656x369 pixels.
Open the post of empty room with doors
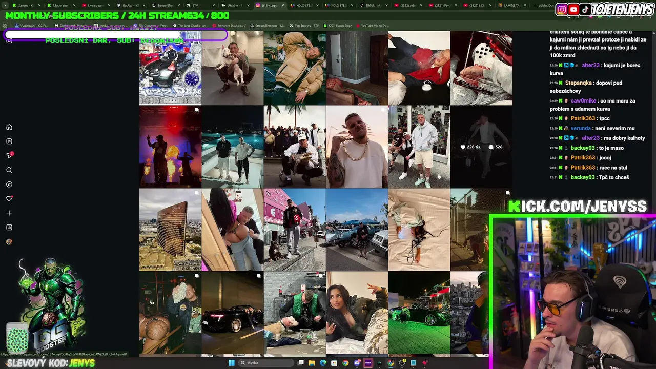tap(357, 68)
